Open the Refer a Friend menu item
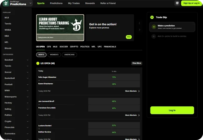The image size is (203, 140). (x=108, y=3)
